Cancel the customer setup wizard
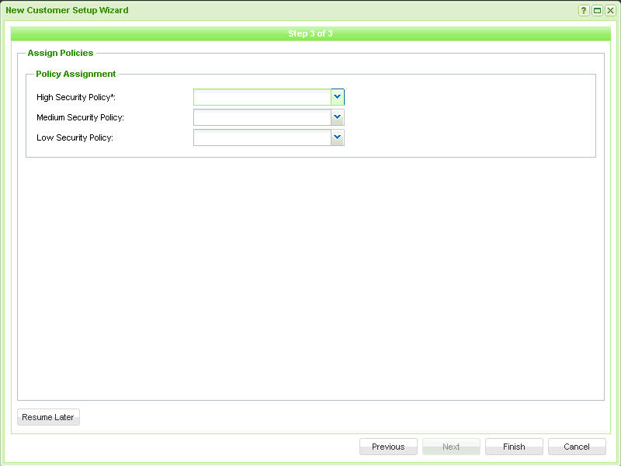The height and width of the screenshot is (466, 621). (577, 447)
